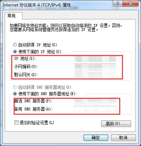Click the 首选 DNS 服务器 input field
Screen dimensions: 141x146
(95, 101)
